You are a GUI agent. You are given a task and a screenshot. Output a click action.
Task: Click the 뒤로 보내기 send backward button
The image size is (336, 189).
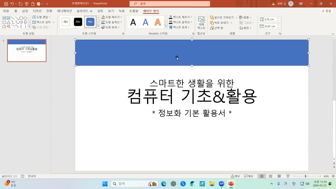pos(219,23)
